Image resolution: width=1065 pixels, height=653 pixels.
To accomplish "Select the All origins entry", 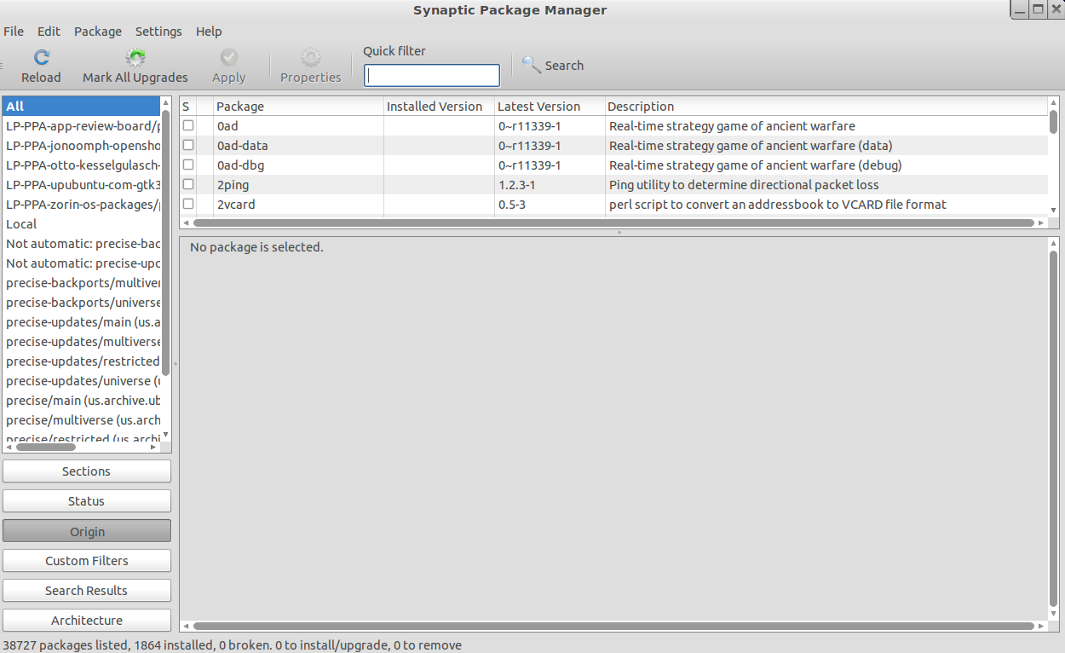I will [81, 106].
